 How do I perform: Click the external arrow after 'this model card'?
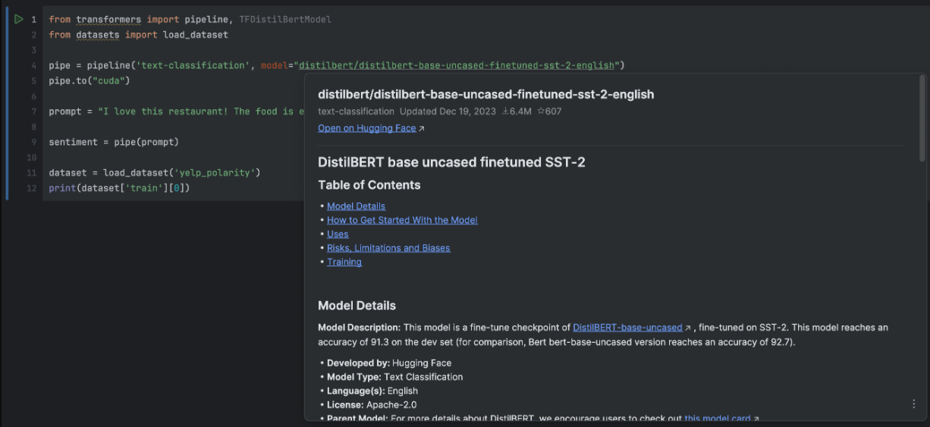click(x=756, y=419)
